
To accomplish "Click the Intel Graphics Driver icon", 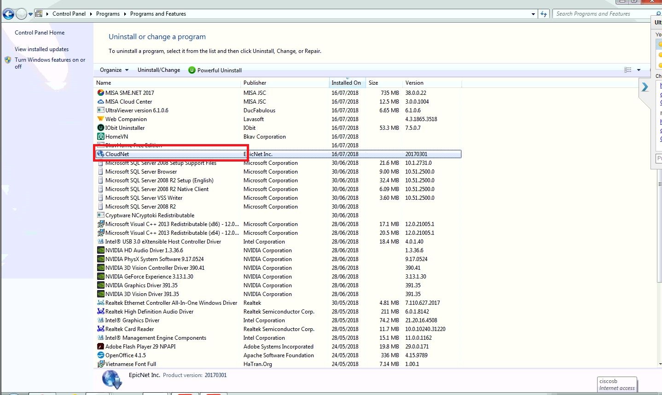I will click(x=101, y=320).
